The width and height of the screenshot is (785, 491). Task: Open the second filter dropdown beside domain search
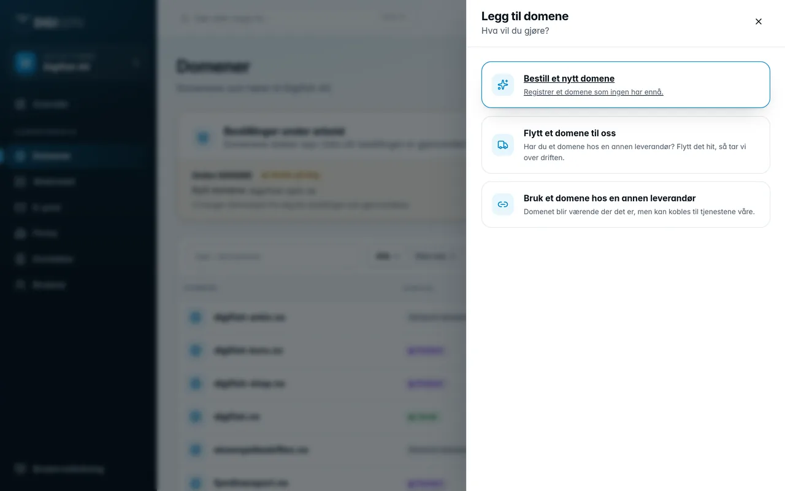434,257
